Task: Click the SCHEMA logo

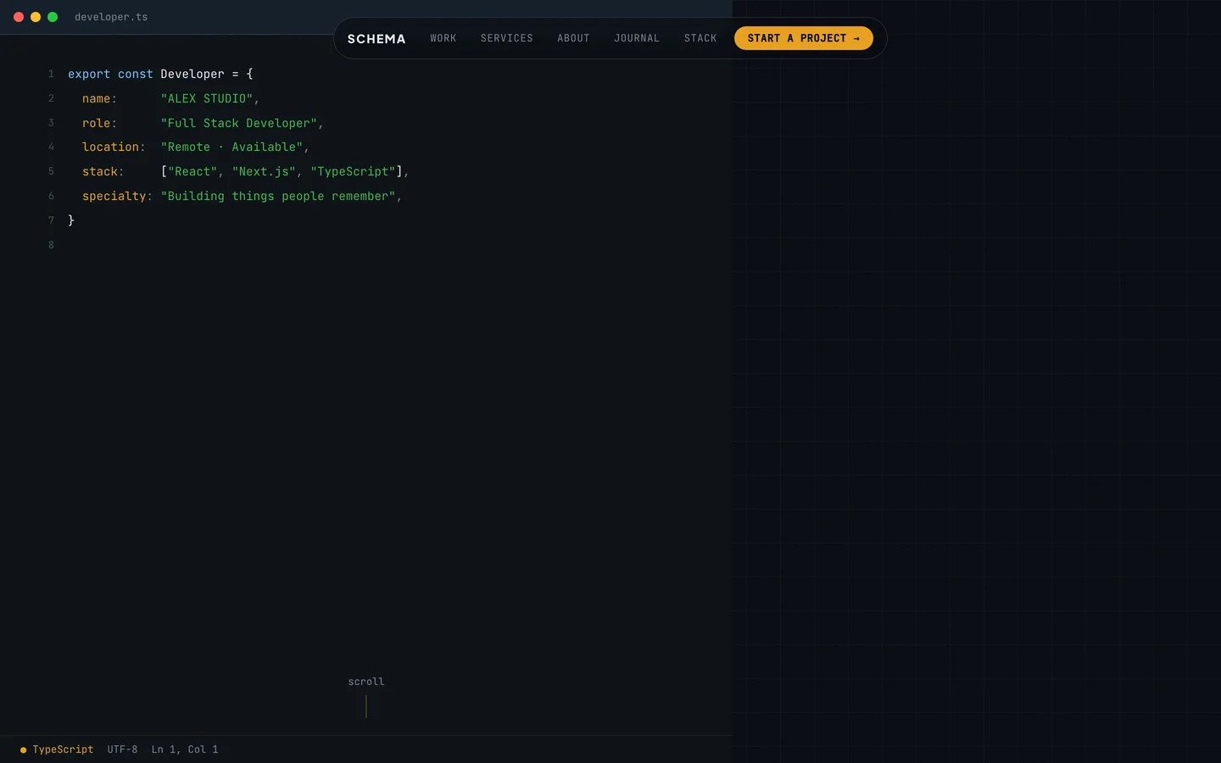Action: 376,39
